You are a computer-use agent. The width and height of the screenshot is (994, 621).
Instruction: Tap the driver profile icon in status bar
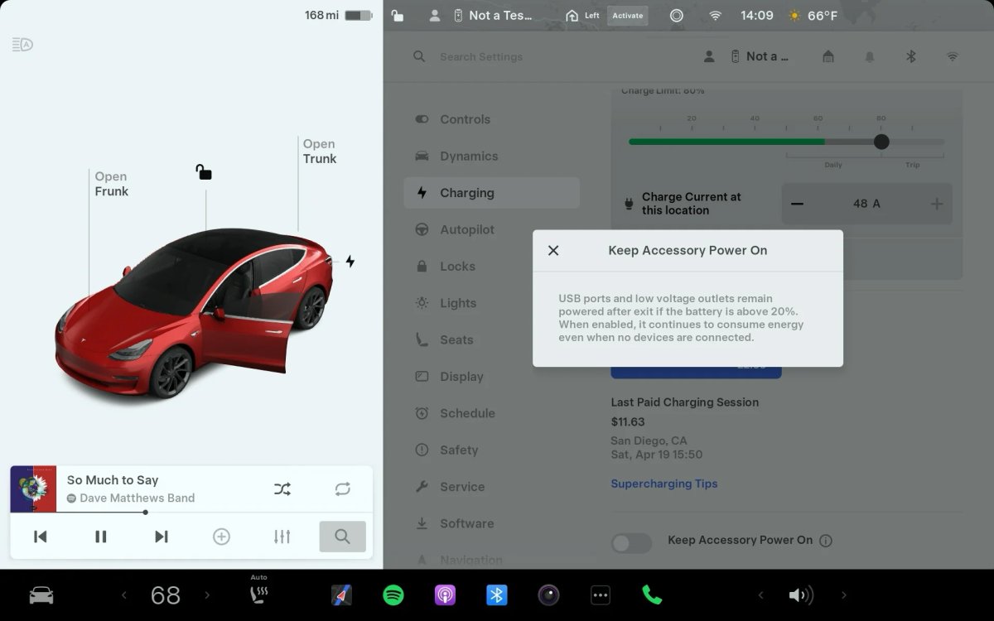[434, 15]
